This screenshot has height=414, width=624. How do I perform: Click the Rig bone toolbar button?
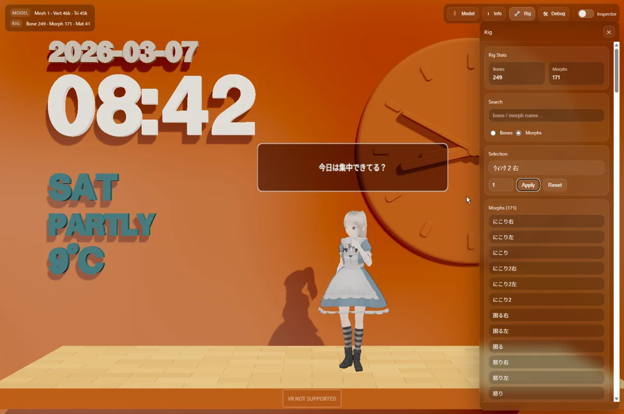pos(522,14)
